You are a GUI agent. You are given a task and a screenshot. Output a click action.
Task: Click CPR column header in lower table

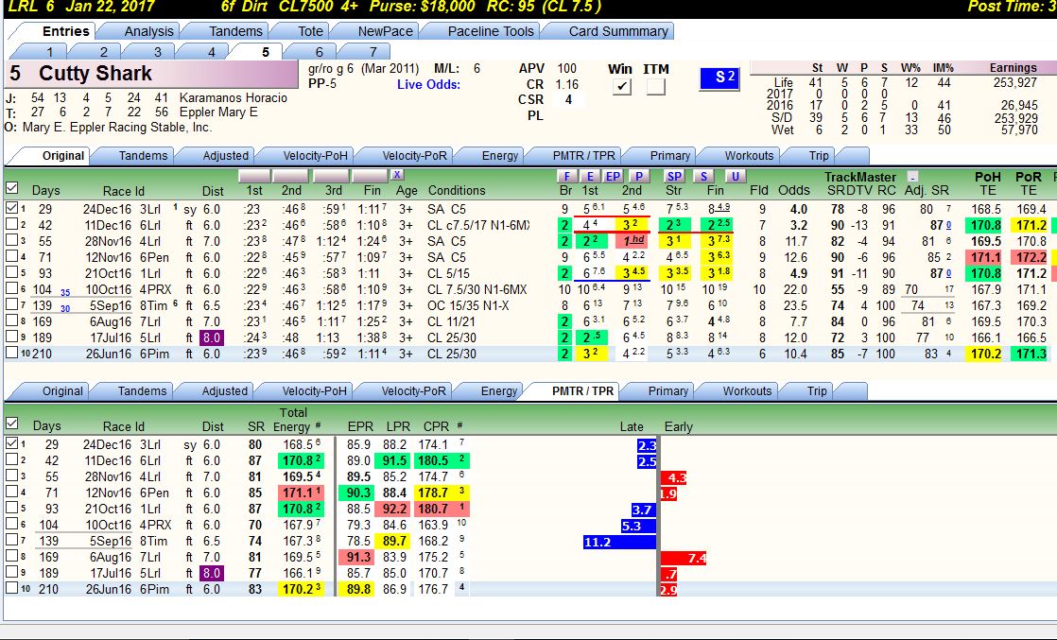point(436,426)
